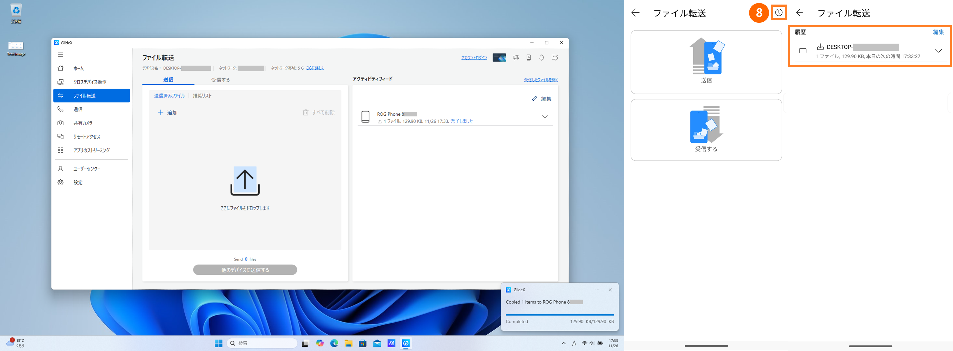This screenshot has height=351, width=953.
Task: Click the notification's completed progress bar
Action: coord(559,315)
